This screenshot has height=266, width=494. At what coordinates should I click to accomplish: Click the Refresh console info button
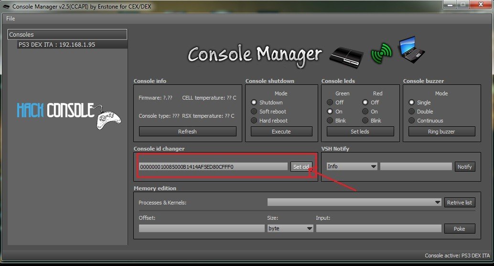click(x=187, y=132)
